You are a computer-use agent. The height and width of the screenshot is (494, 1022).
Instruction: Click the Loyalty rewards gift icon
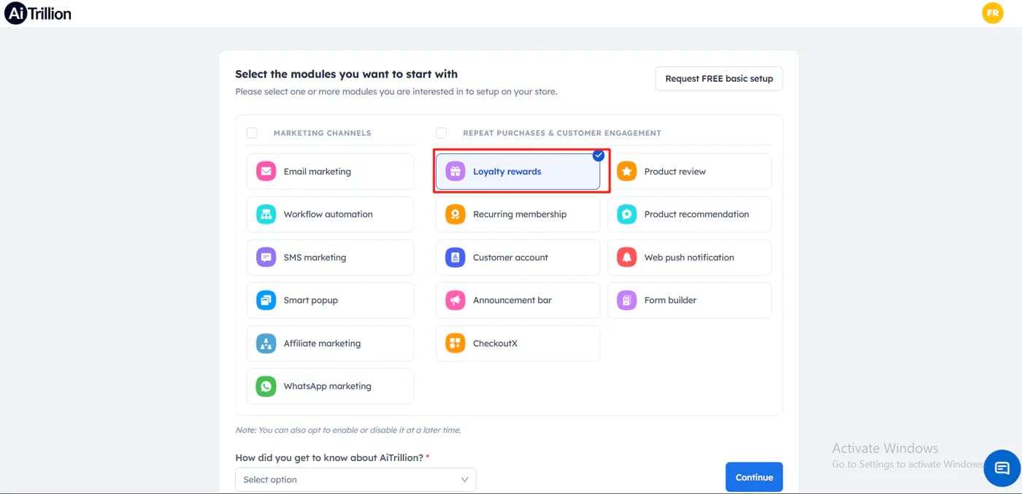click(x=456, y=171)
